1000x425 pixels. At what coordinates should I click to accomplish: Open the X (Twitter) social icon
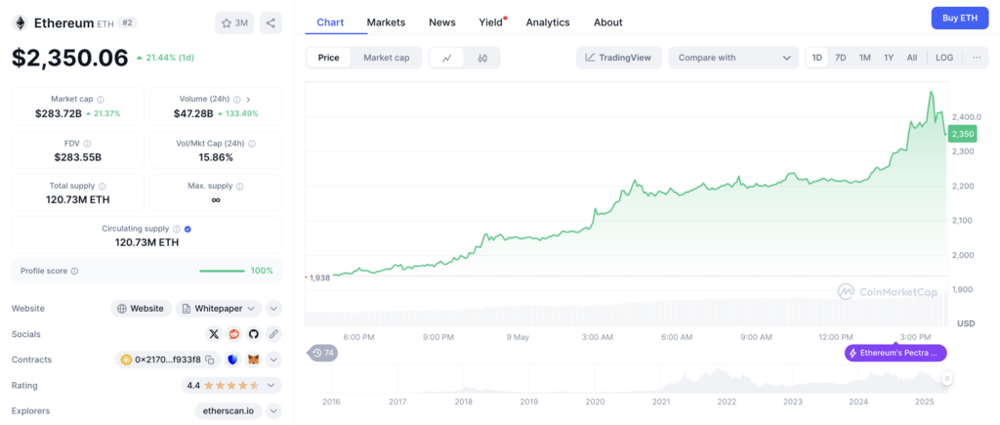[214, 334]
